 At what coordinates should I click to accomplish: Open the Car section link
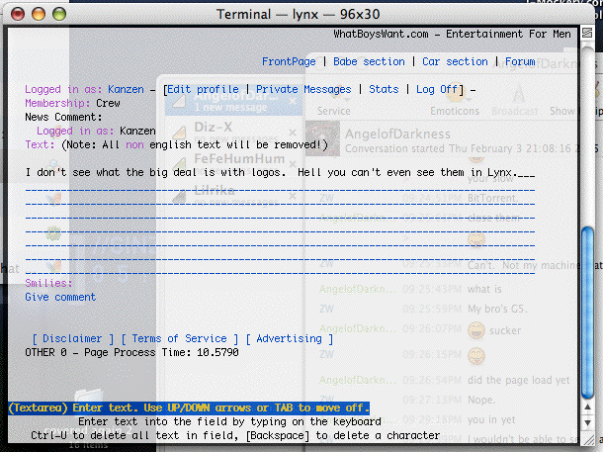coord(455,61)
